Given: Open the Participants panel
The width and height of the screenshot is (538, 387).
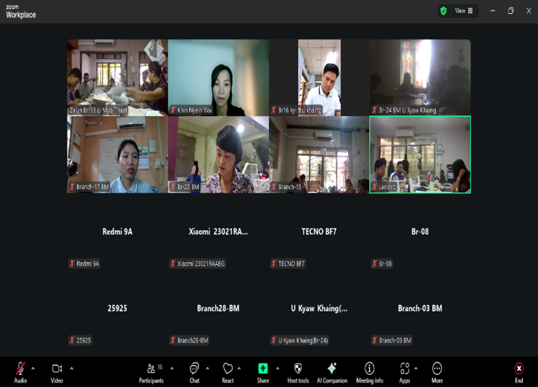Looking at the screenshot, I should point(152,370).
